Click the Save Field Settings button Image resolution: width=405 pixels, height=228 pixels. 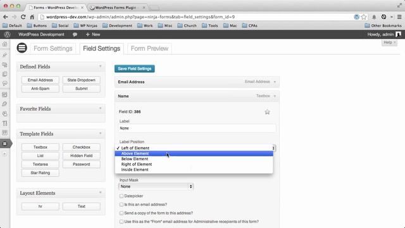[x=135, y=69]
